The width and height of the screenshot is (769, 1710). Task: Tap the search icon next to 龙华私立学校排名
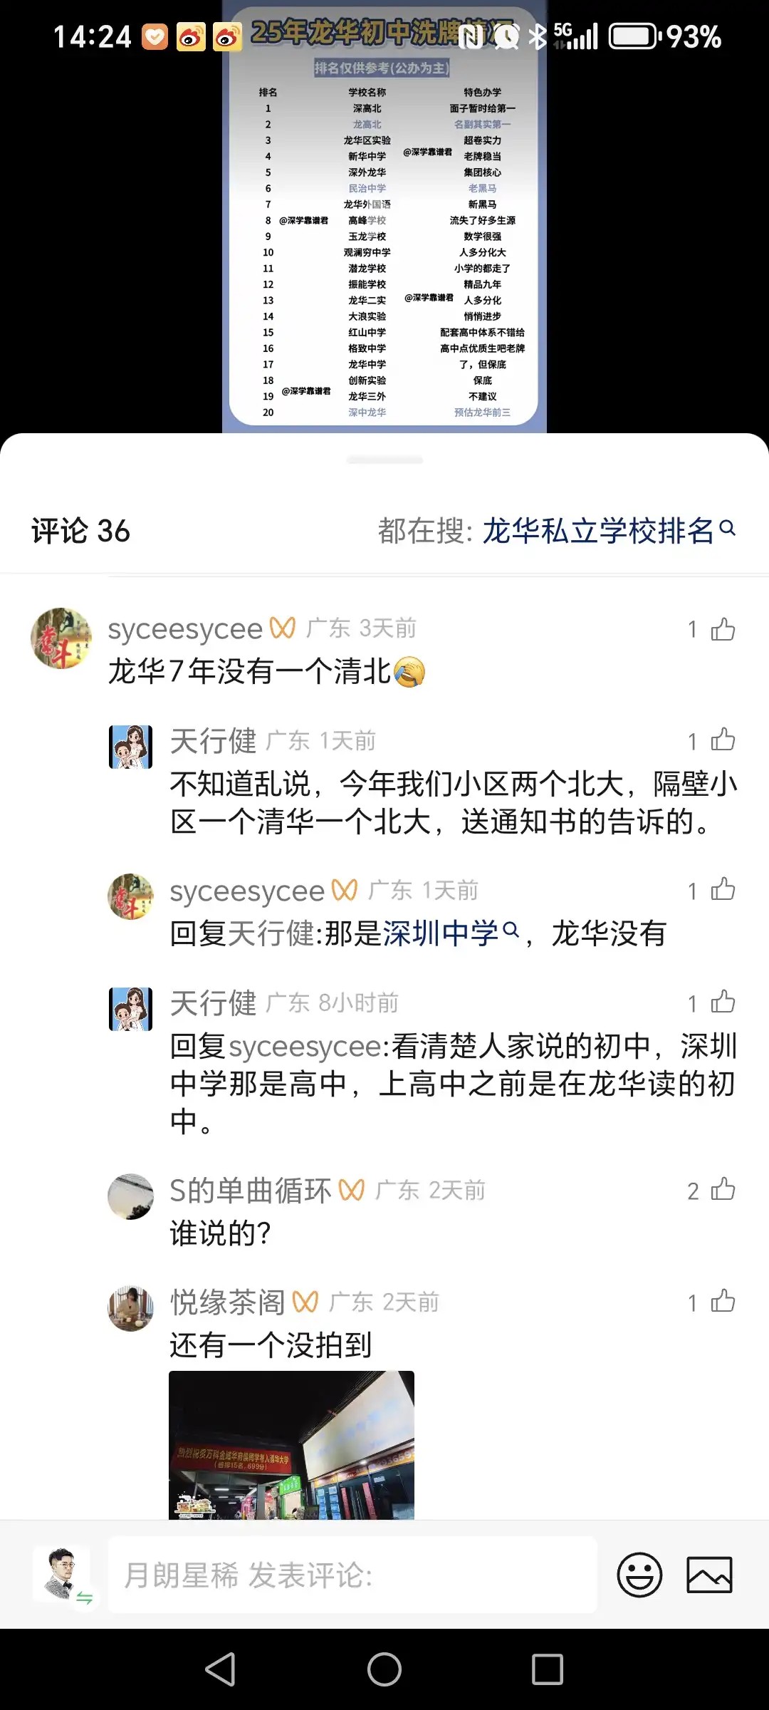[728, 529]
